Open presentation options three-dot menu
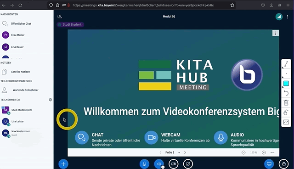The image size is (294, 169). tap(276, 33)
